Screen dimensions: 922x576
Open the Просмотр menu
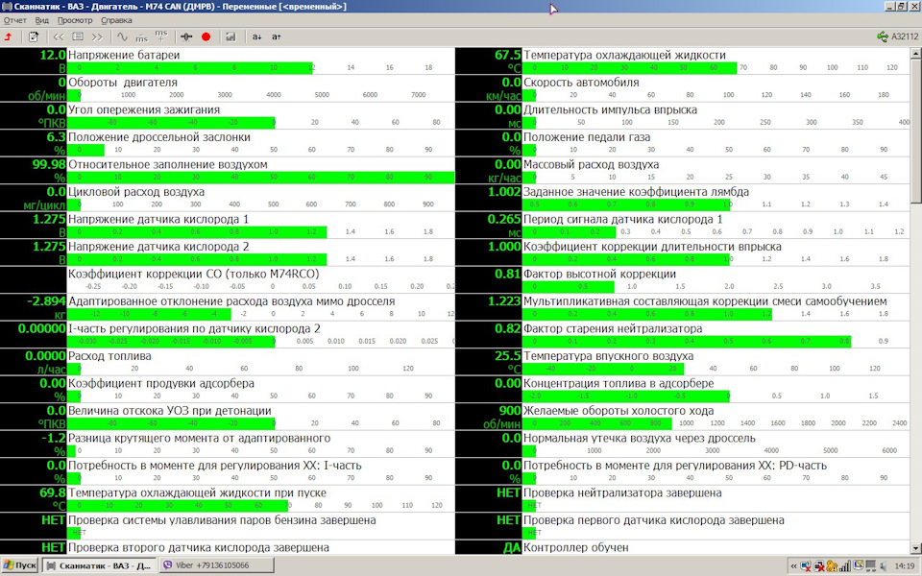coord(75,20)
